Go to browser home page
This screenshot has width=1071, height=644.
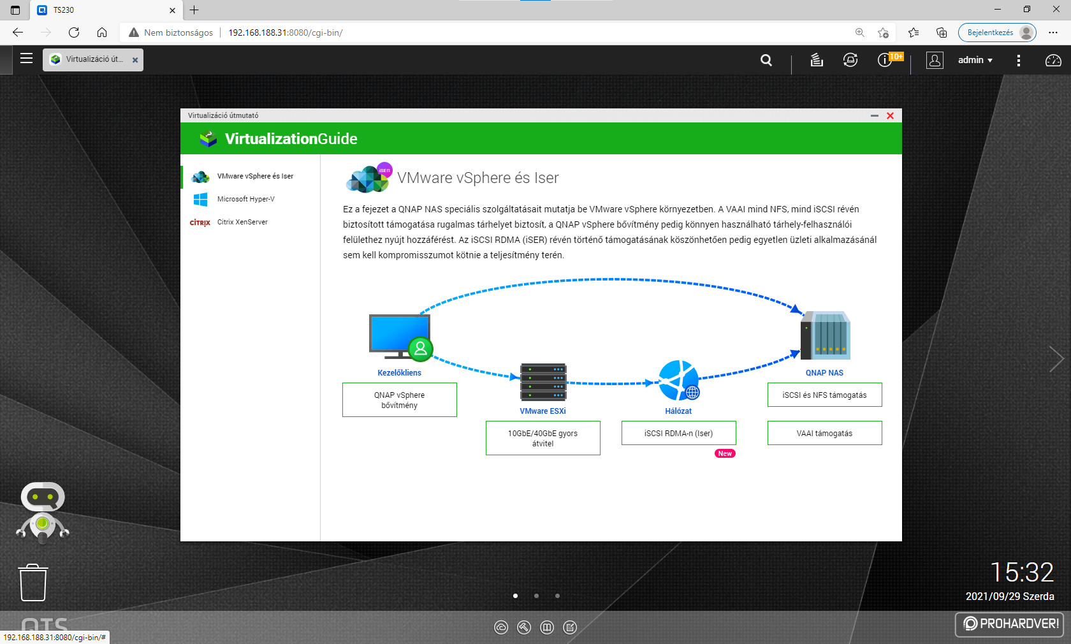coord(102,33)
